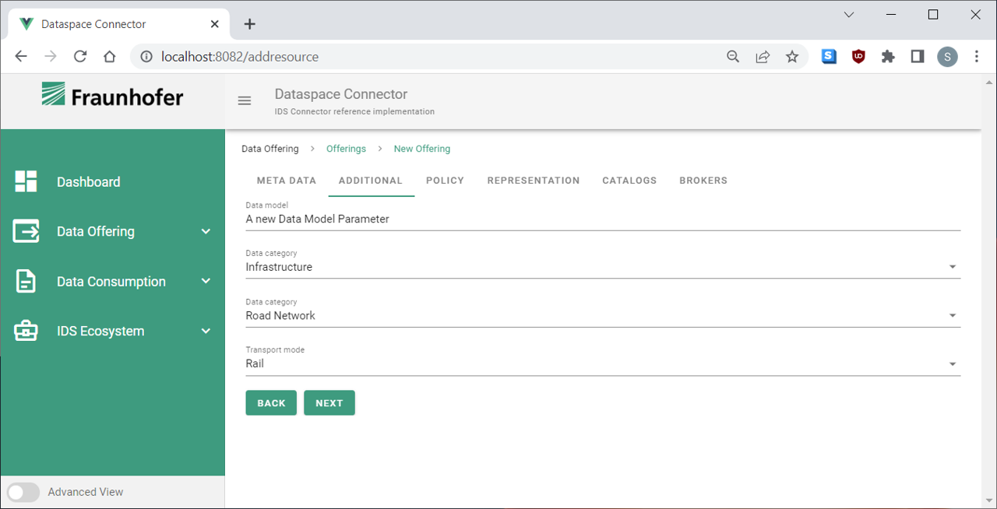Viewport: 997px width, 509px height.
Task: Open the Chrome three-dot menu
Action: (977, 57)
